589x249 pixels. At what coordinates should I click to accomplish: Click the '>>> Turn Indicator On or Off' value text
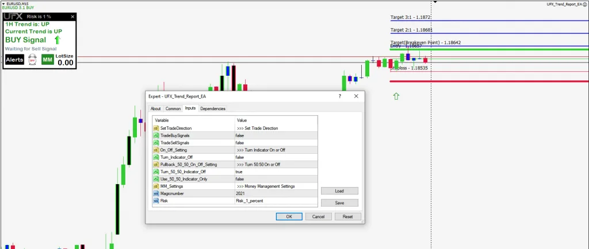click(x=261, y=150)
